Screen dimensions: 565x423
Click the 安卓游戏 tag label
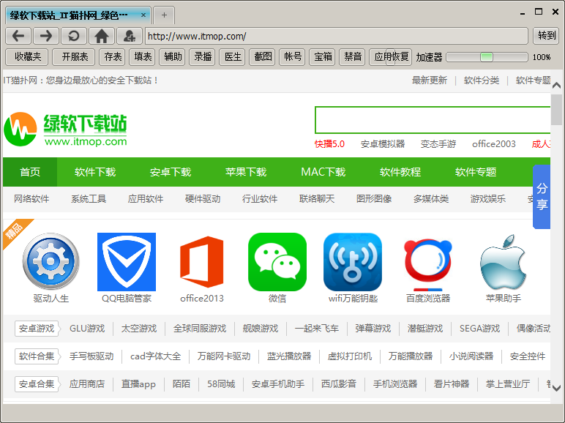coord(37,329)
